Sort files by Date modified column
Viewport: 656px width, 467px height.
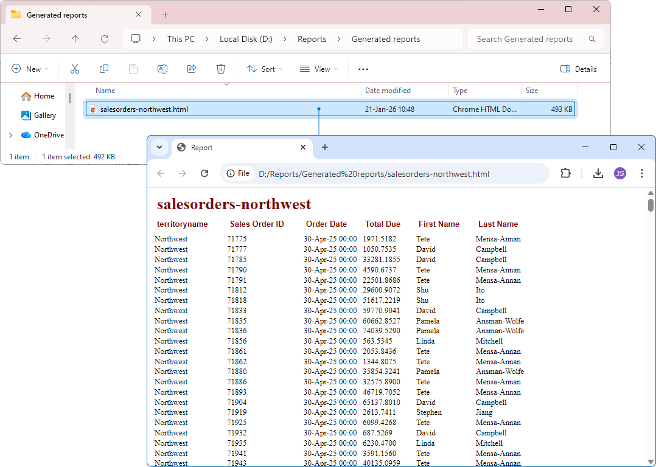[x=388, y=91]
